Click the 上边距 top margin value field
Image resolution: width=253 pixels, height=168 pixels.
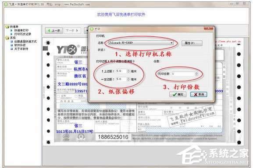(x=121, y=71)
